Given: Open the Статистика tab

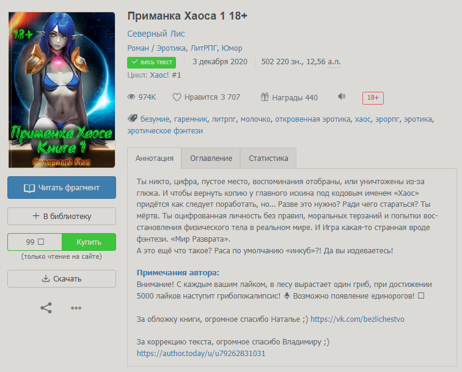Looking at the screenshot, I should click(x=268, y=158).
